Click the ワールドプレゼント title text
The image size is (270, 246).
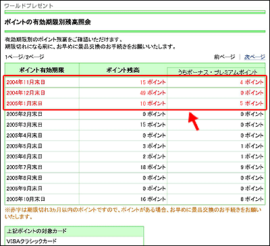point(29,5)
